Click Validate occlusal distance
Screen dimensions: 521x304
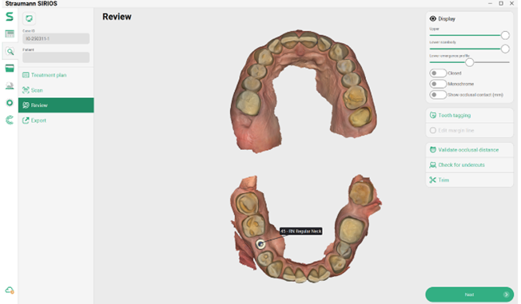coord(469,150)
